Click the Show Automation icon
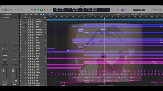 (x=47, y=14)
